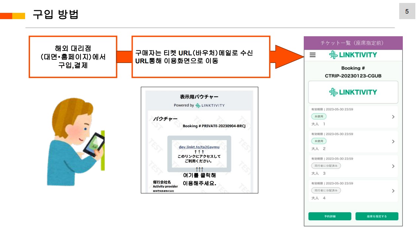Expand the 大人 1 ticket chevron

tap(393, 117)
